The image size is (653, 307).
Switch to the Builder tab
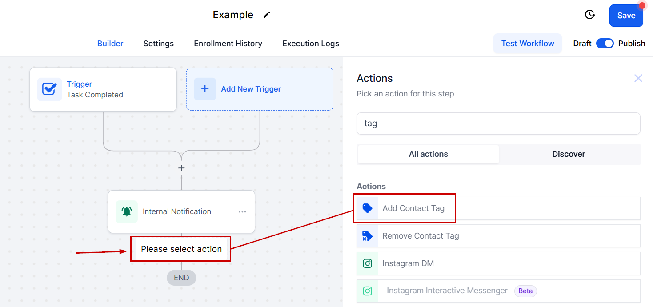pyautogui.click(x=110, y=44)
